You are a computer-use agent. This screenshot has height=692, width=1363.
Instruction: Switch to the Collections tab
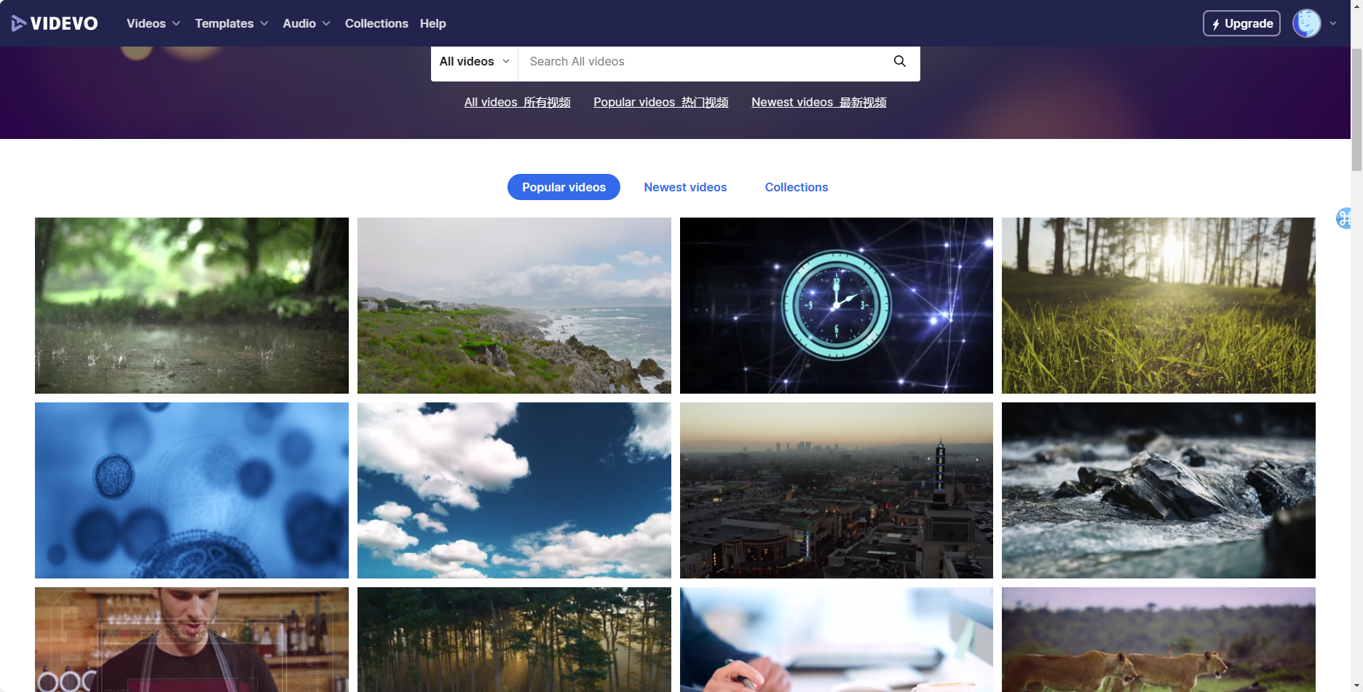[x=797, y=187]
